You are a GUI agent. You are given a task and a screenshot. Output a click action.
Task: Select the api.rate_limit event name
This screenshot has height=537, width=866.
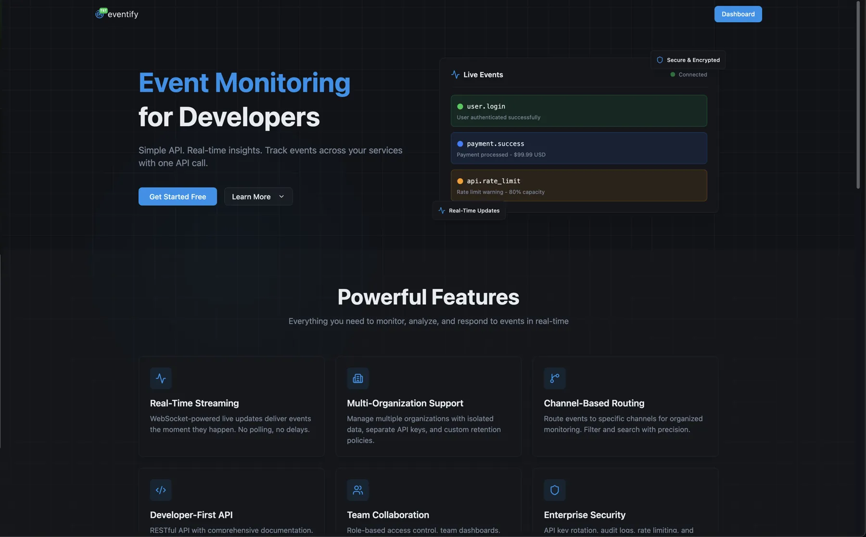point(494,181)
